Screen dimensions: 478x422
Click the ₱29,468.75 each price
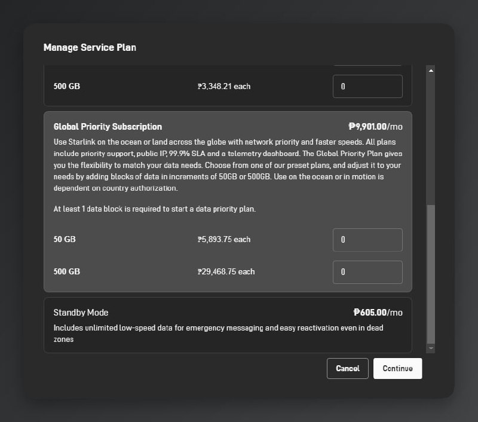coord(226,272)
